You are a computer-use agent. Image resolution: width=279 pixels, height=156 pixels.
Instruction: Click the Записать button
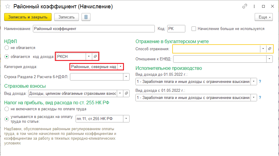point(66,17)
